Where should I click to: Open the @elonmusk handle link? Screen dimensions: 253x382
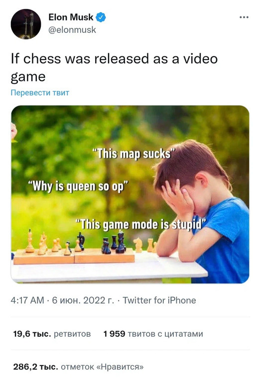[x=72, y=30]
